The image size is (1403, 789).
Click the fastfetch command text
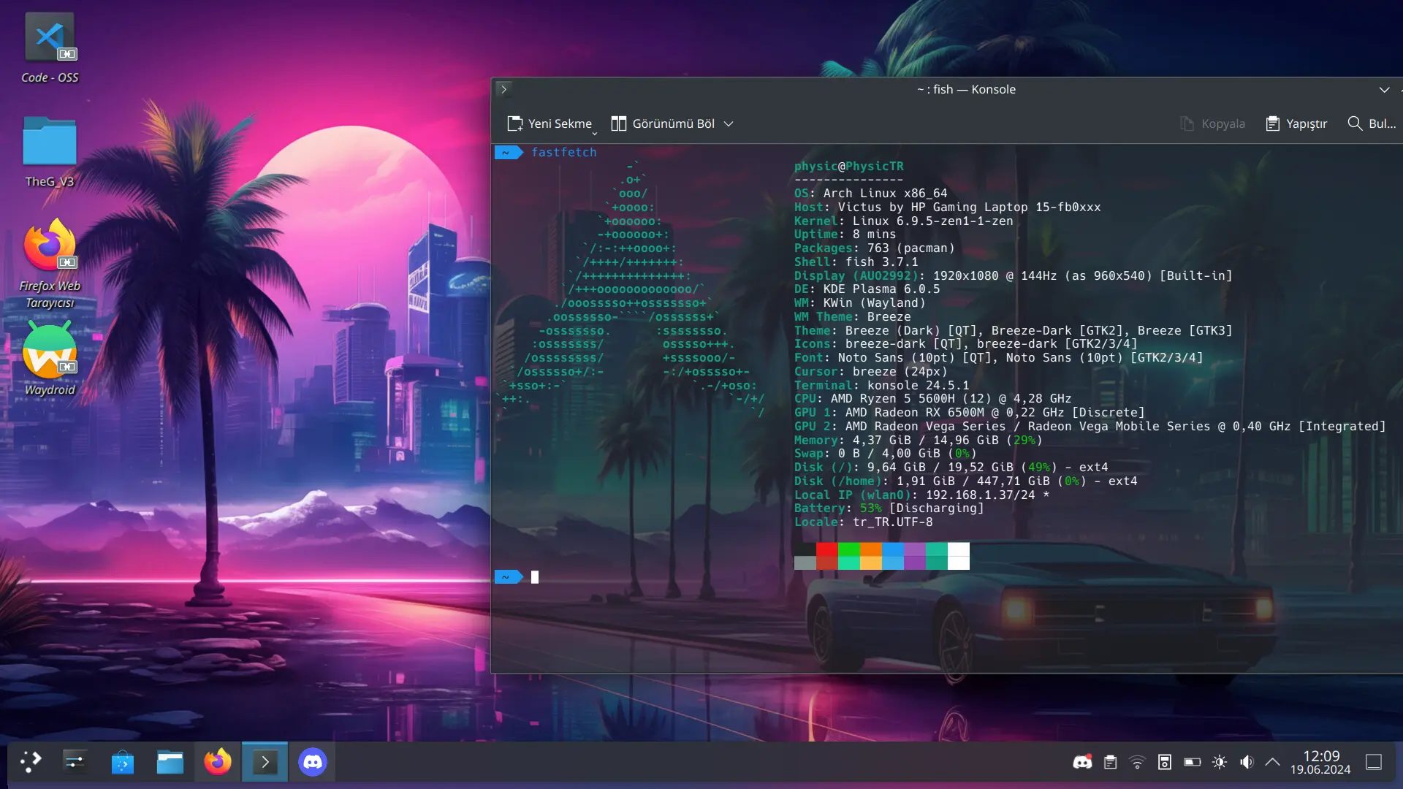pos(564,152)
